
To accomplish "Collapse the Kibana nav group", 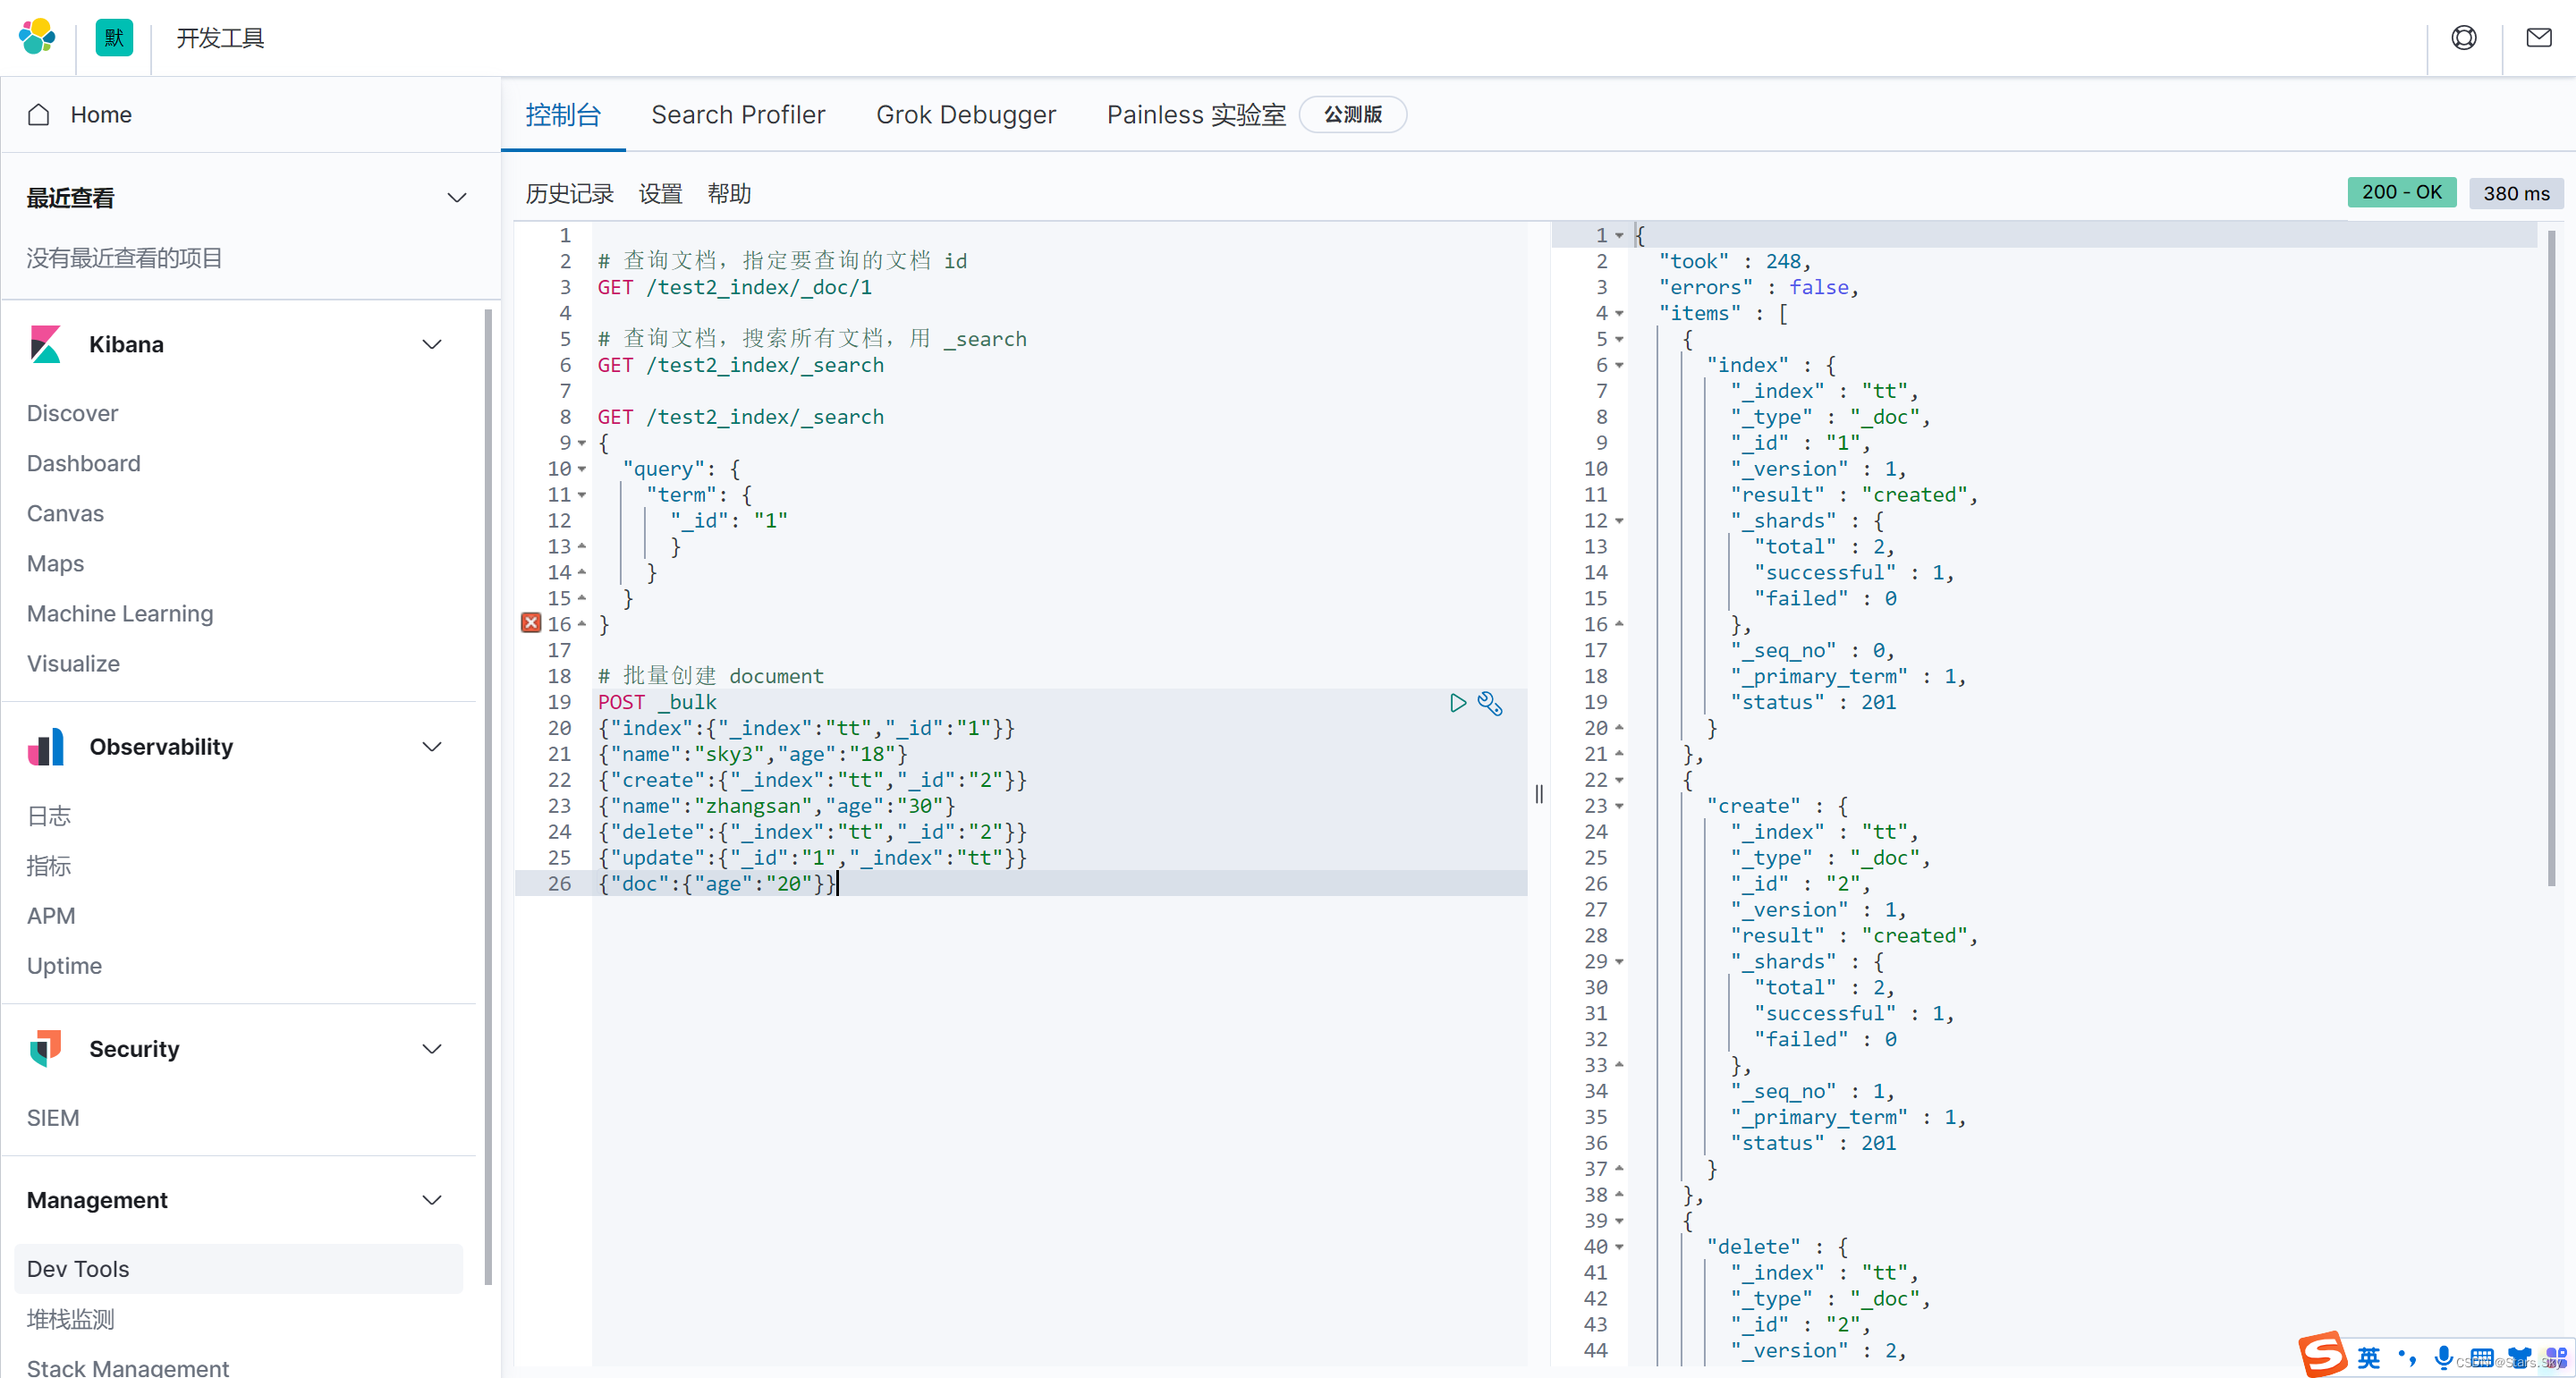I will point(432,344).
